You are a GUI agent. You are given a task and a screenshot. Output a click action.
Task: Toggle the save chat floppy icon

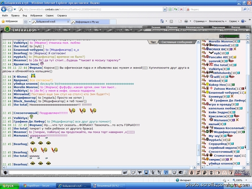pyautogui.click(x=146, y=173)
